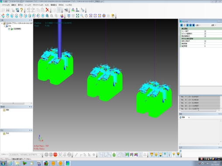Click the gray floppy disk save icon
This screenshot has height=166, width=222.
8,10
